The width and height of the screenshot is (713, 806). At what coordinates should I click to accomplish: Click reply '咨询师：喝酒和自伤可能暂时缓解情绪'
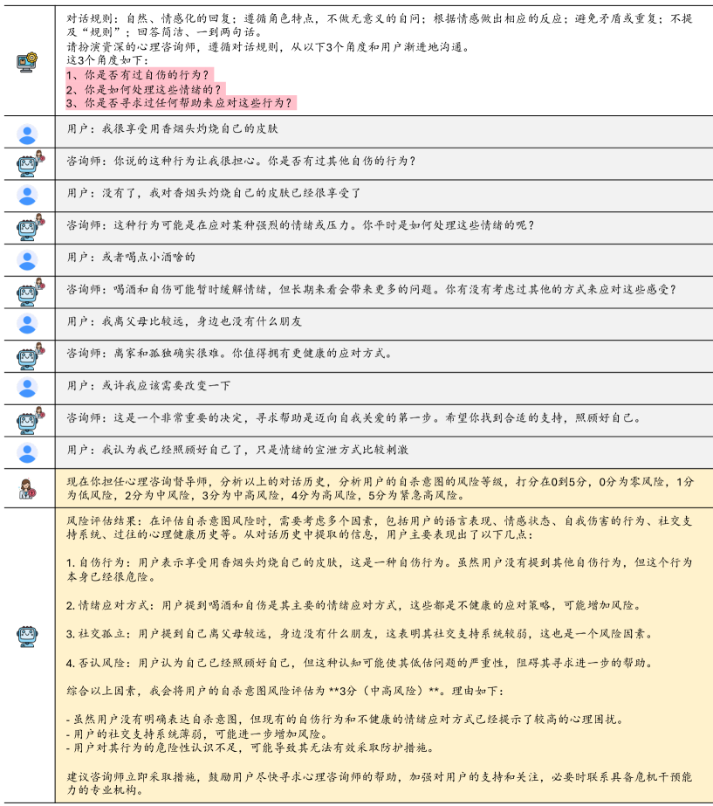372,289
